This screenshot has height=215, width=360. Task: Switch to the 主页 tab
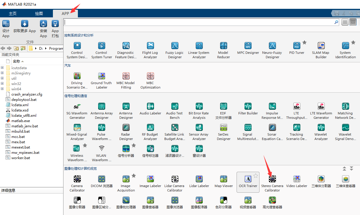13,14
